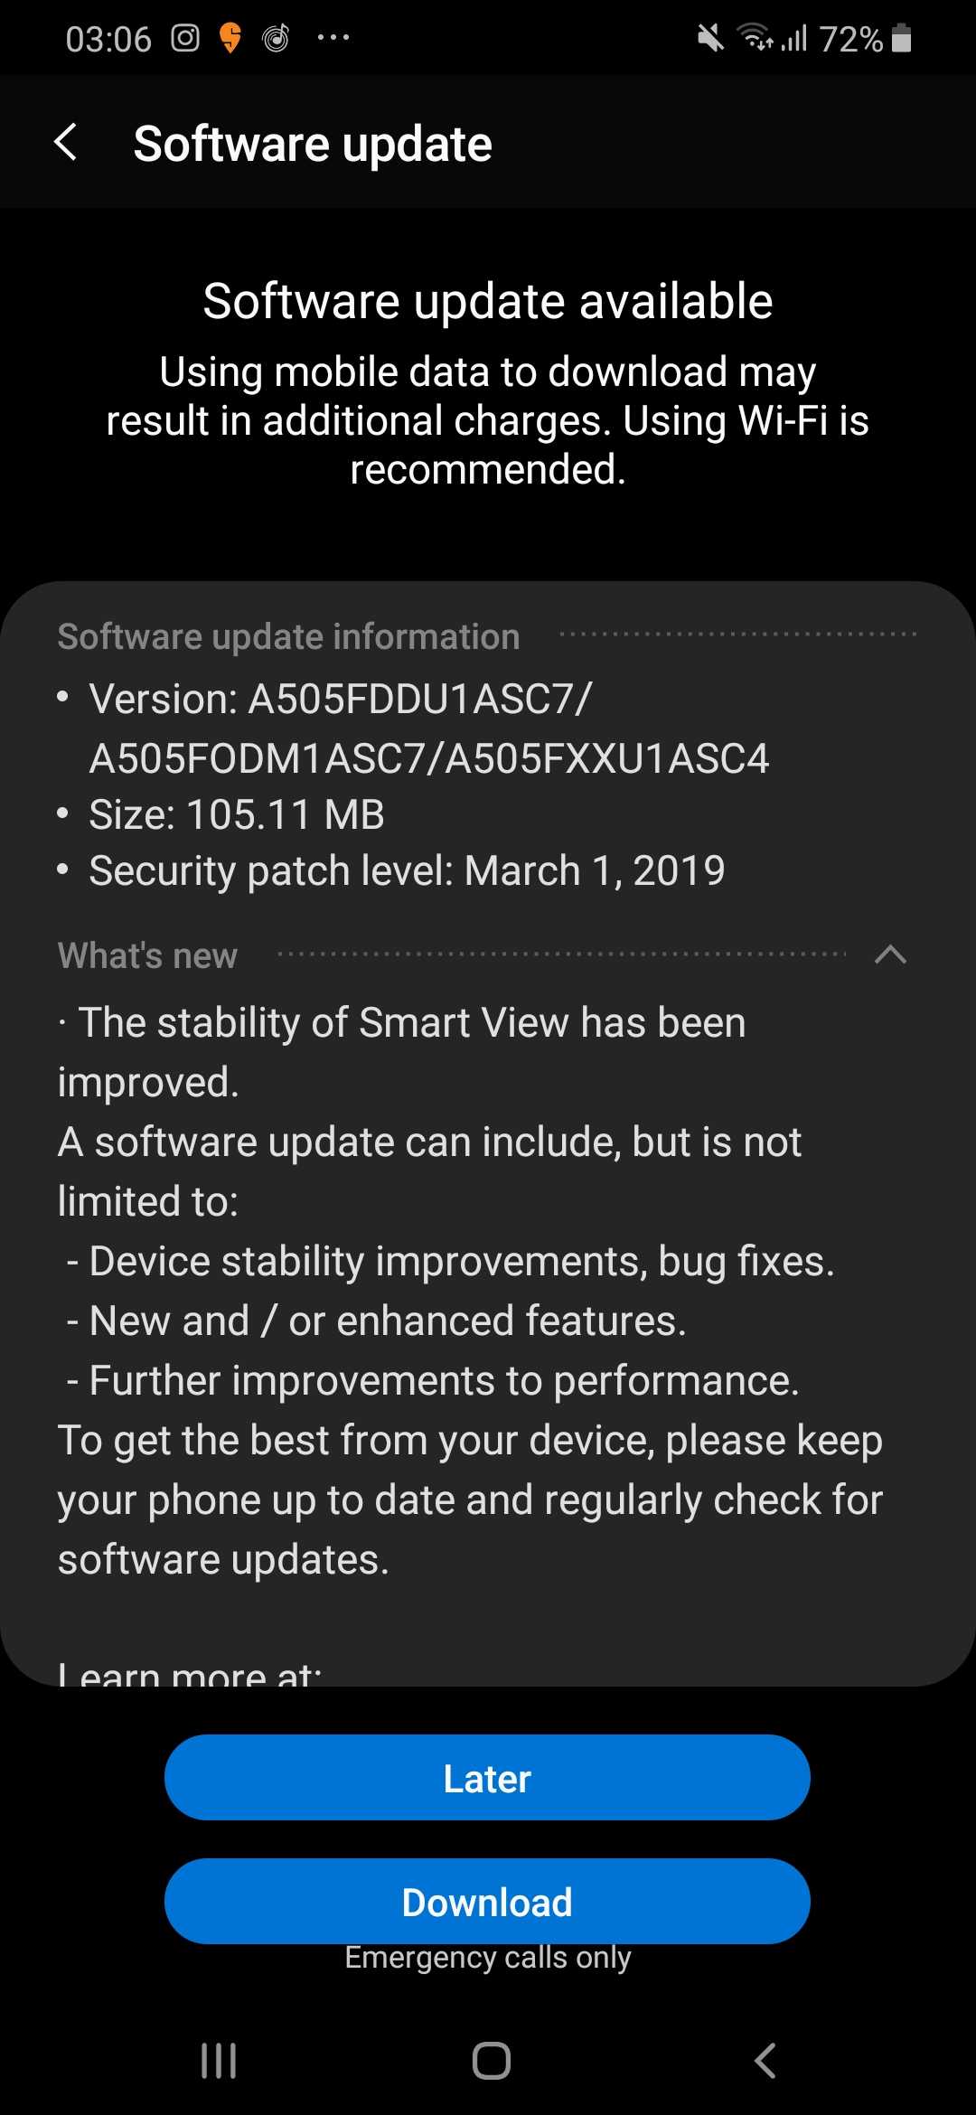The image size is (976, 2115).
Task: Tap the muted sound icon in status bar
Action: 710,38
